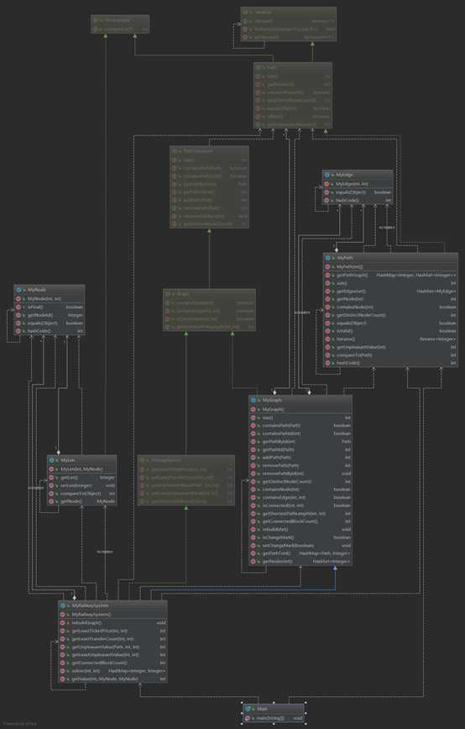Viewport: 465px width, 729px height.
Task: Click the MyGraph class icon
Action: [253, 401]
